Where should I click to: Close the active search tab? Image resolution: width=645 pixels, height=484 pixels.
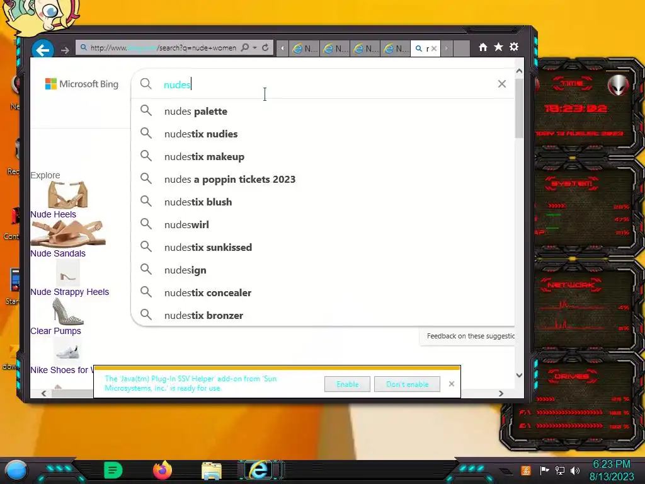(x=433, y=49)
